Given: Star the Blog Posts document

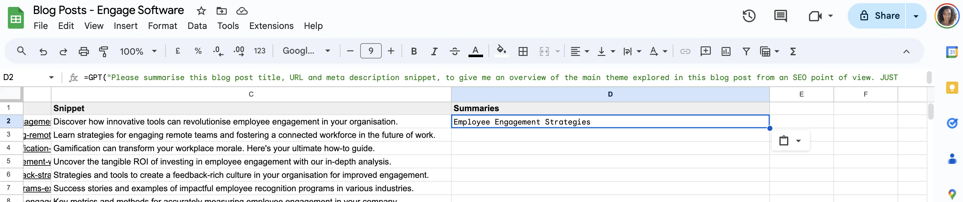Looking at the screenshot, I should (201, 11).
